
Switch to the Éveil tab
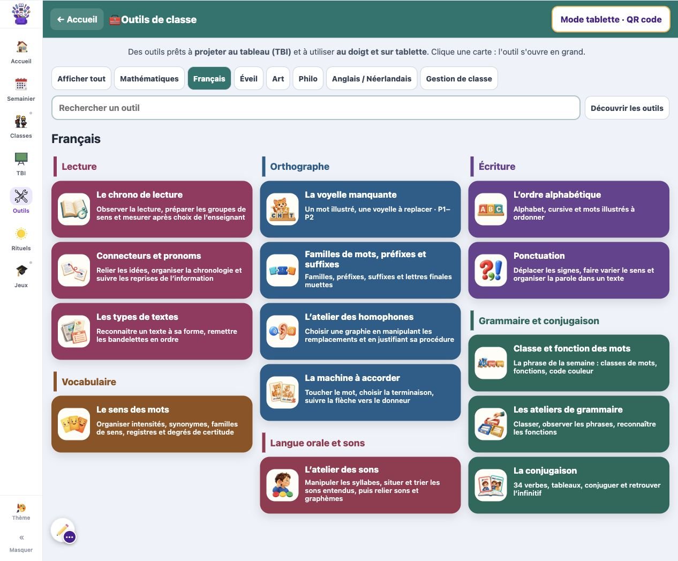tap(248, 78)
